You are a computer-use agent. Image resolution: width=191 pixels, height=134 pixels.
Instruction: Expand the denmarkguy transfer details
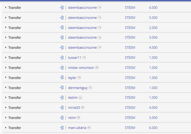click(6, 87)
